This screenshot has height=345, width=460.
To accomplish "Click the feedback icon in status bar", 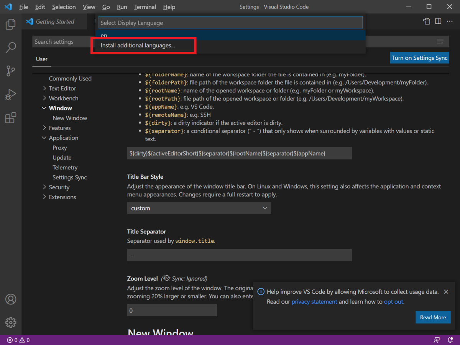I will tap(437, 340).
